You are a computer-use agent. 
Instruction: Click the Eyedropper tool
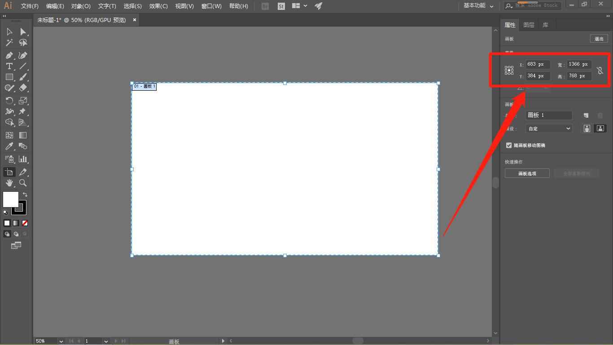click(9, 146)
